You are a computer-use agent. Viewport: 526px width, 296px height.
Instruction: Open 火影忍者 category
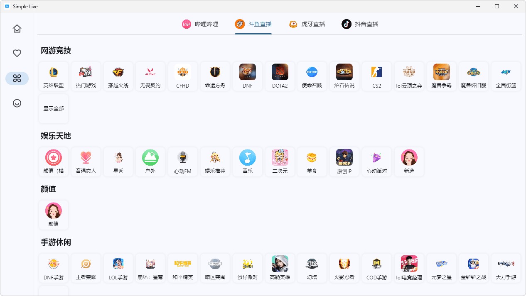[x=344, y=268]
